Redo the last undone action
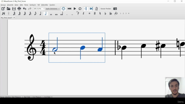 [x=30, y=9]
